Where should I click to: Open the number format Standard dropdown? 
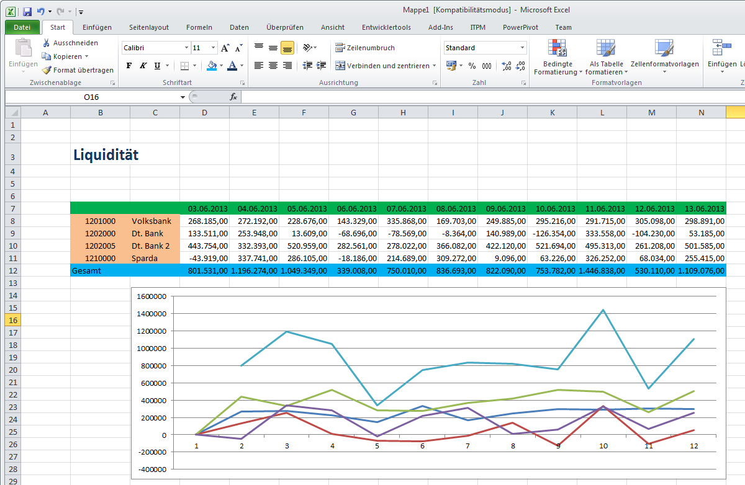523,48
